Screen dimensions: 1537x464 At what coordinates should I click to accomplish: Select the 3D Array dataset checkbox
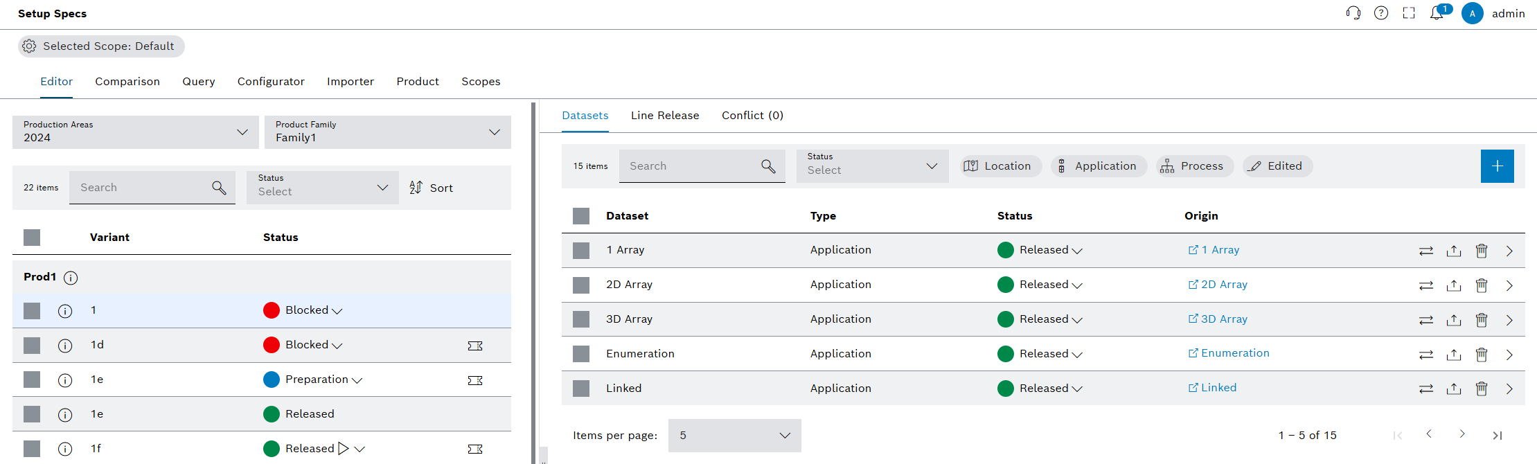[x=581, y=319]
